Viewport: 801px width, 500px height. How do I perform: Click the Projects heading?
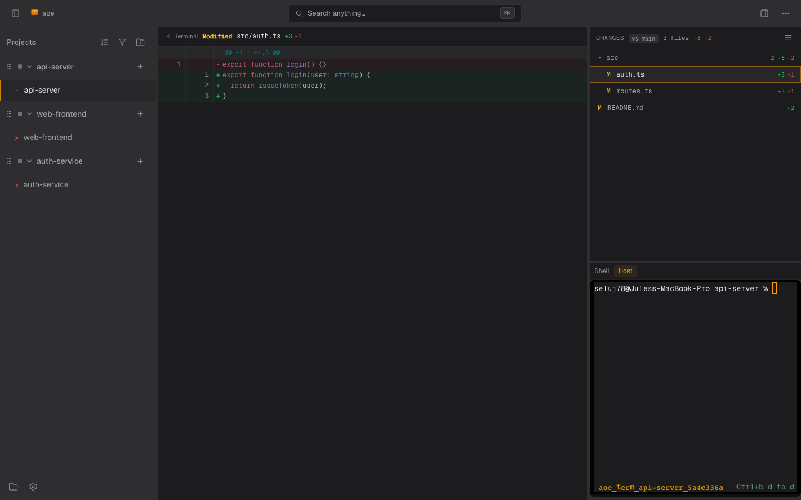[x=21, y=42]
